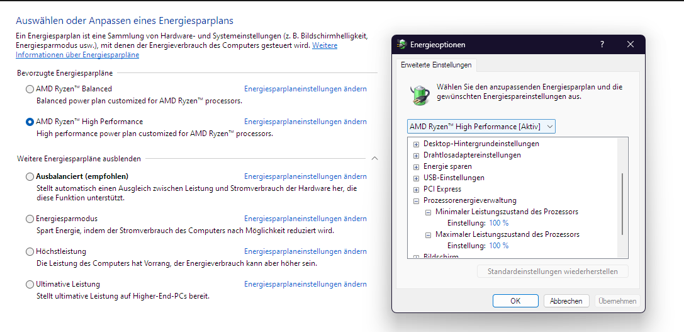Select the PCI Express tree label
This screenshot has width=684, height=332.
442,189
